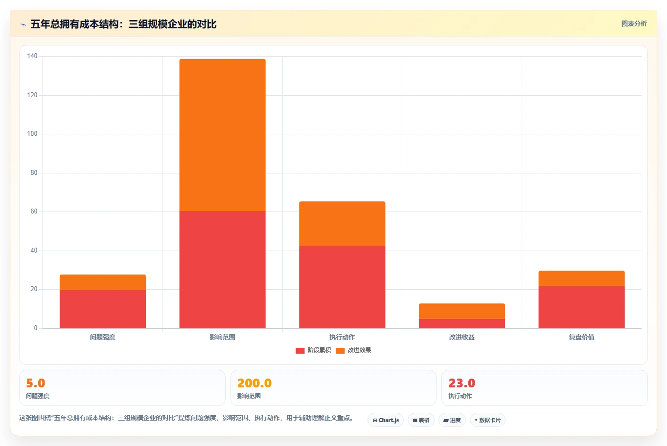The width and height of the screenshot is (667, 446).
Task: Click the red segment of 改进收益 bar
Action: [x=462, y=324]
